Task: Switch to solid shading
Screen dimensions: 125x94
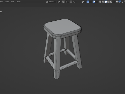Action: pyautogui.click(x=106, y=2)
